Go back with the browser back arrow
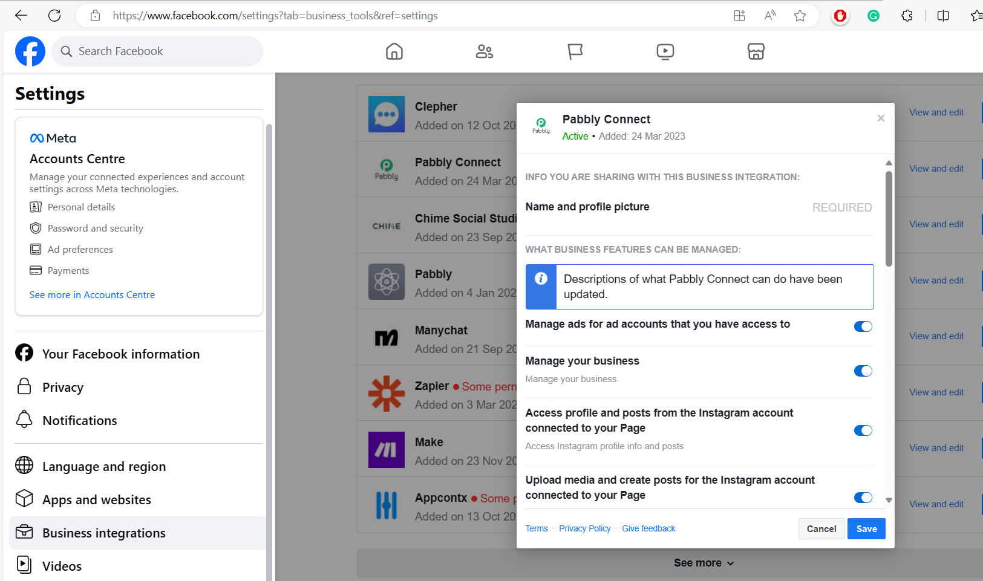983x581 pixels. coord(21,16)
